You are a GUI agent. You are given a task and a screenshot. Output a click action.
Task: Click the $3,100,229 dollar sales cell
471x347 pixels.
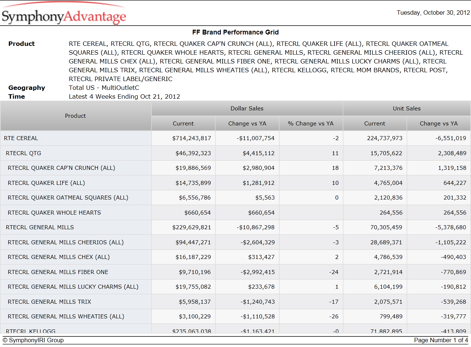[x=183, y=317]
